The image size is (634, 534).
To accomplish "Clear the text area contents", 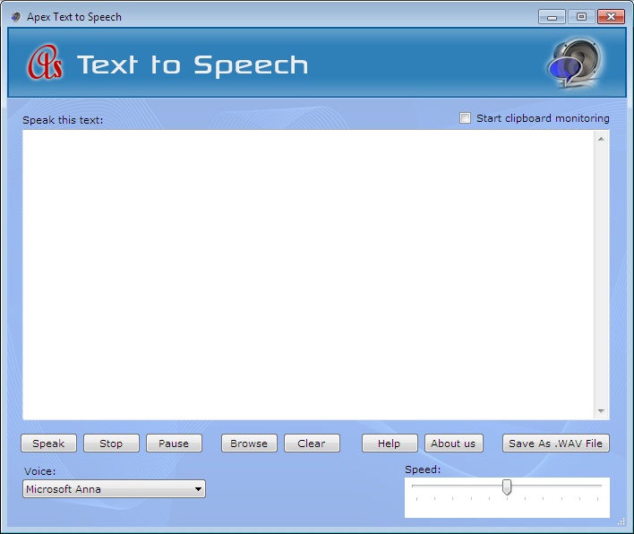I will [312, 444].
